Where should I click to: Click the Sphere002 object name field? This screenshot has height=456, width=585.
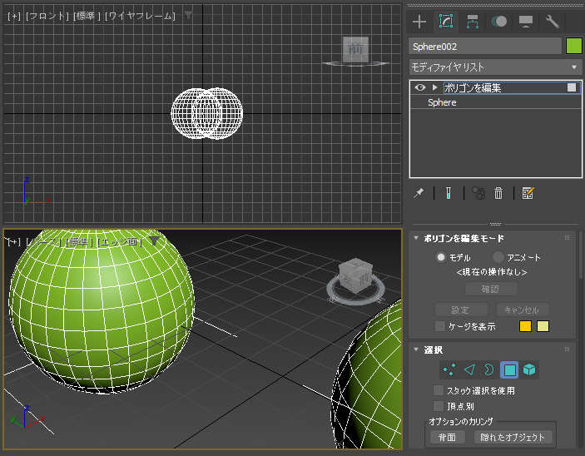(484, 47)
